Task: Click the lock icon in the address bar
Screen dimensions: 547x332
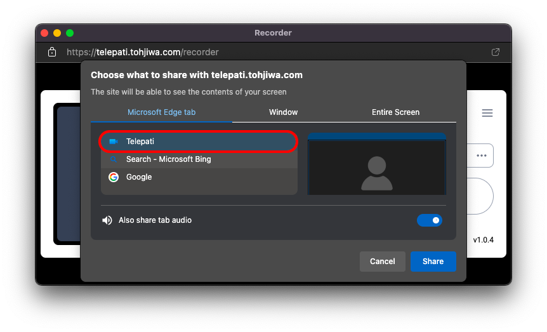Action: [x=52, y=52]
